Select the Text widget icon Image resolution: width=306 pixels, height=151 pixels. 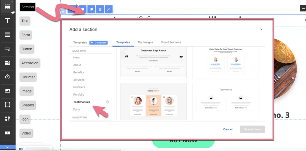[7, 21]
